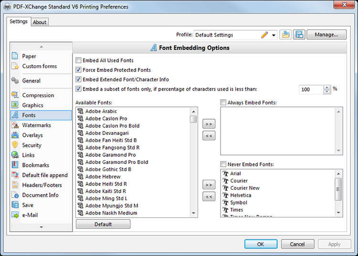This screenshot has height=256, width=358.
Task: Click the Helvetica font type icon
Action: tap(226, 195)
